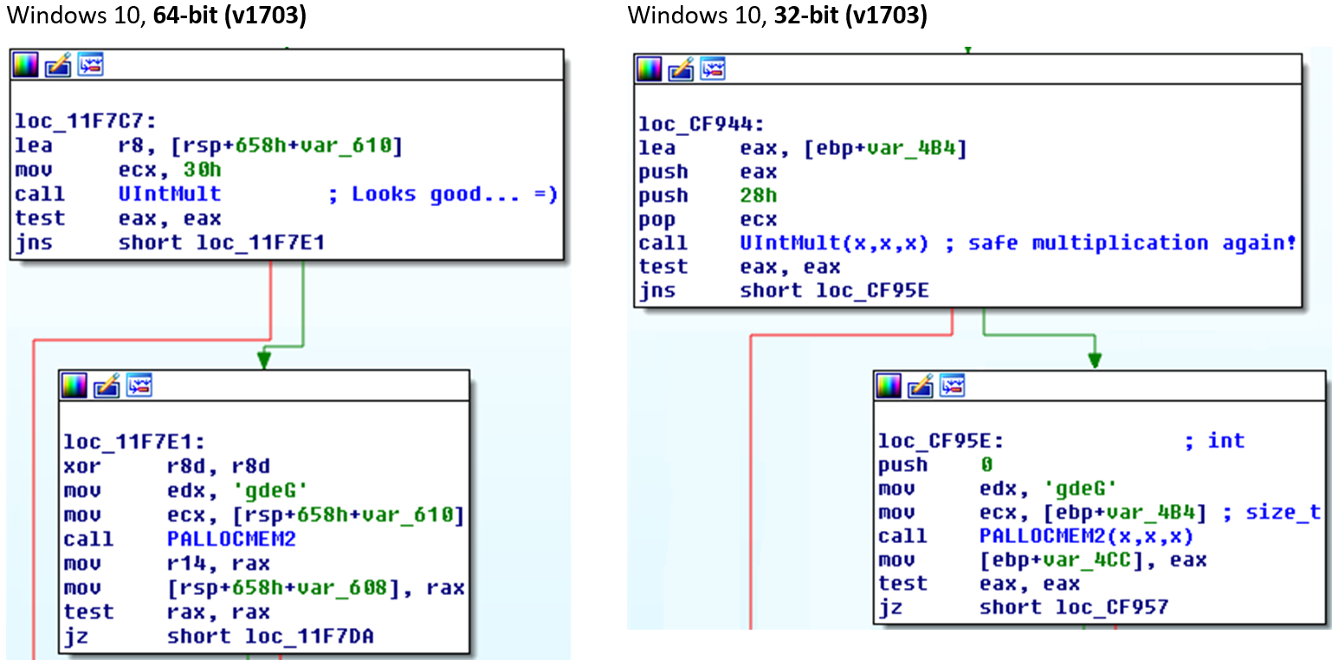1332x660 pixels.
Task: Click pencil edit icon on loc_CF95E block
Action: (921, 386)
